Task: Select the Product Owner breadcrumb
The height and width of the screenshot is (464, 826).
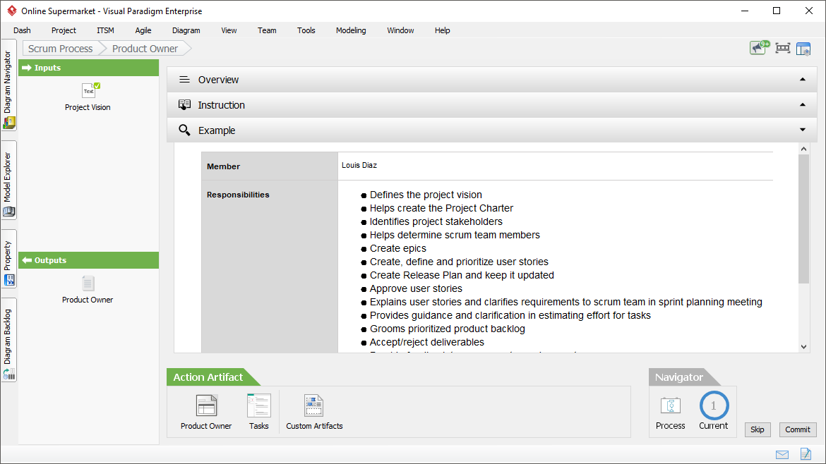Action: click(x=145, y=49)
